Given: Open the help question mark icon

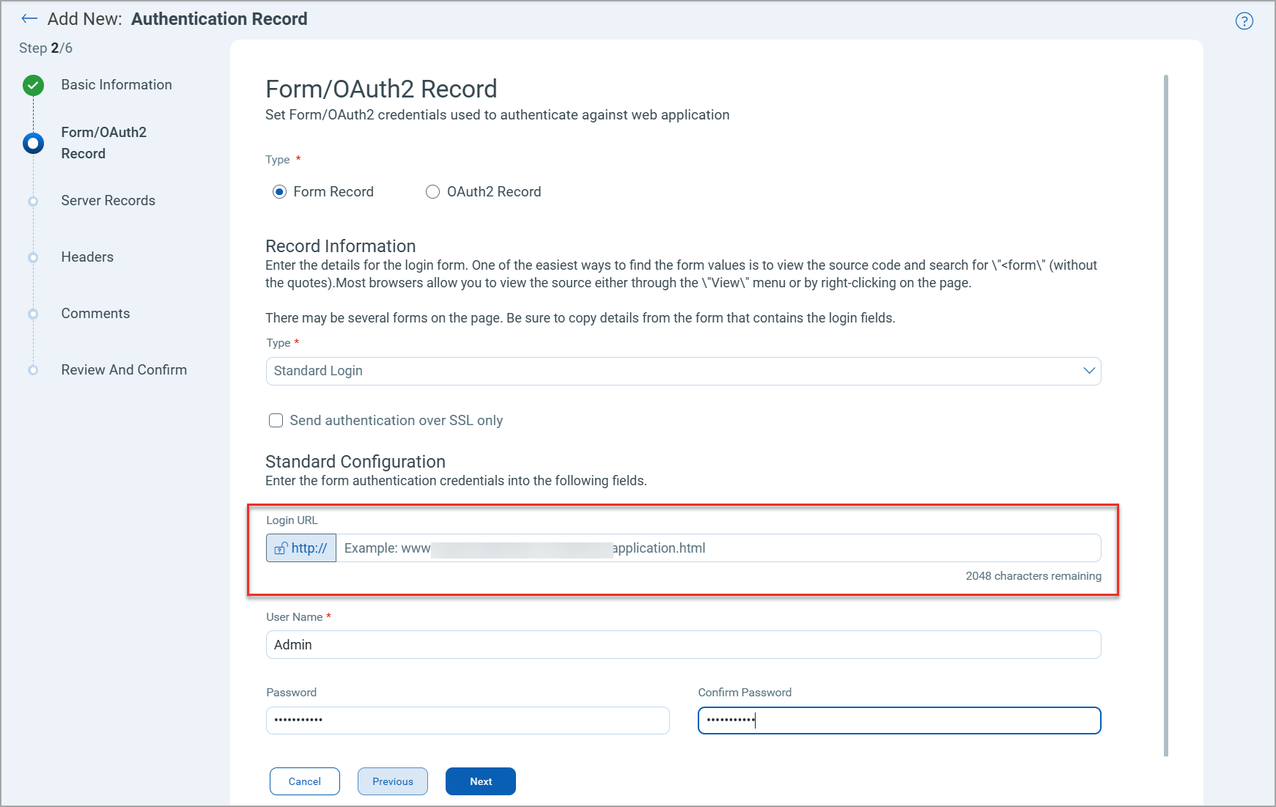Looking at the screenshot, I should coord(1244,21).
